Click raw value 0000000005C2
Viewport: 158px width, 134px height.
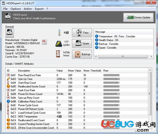click(111, 94)
